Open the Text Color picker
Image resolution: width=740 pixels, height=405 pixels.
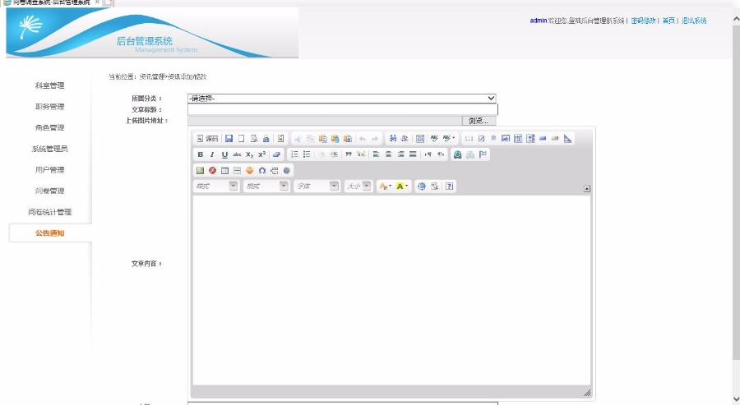tap(385, 186)
